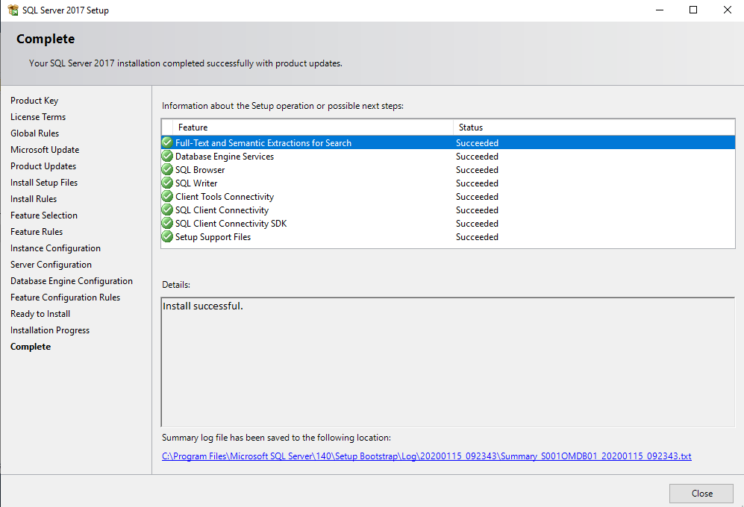Click green check icon beside SQL Browser
The width and height of the screenshot is (744, 507).
[x=167, y=169]
